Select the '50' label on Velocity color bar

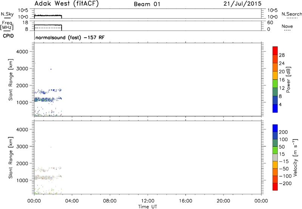pyautogui.click(x=282, y=147)
